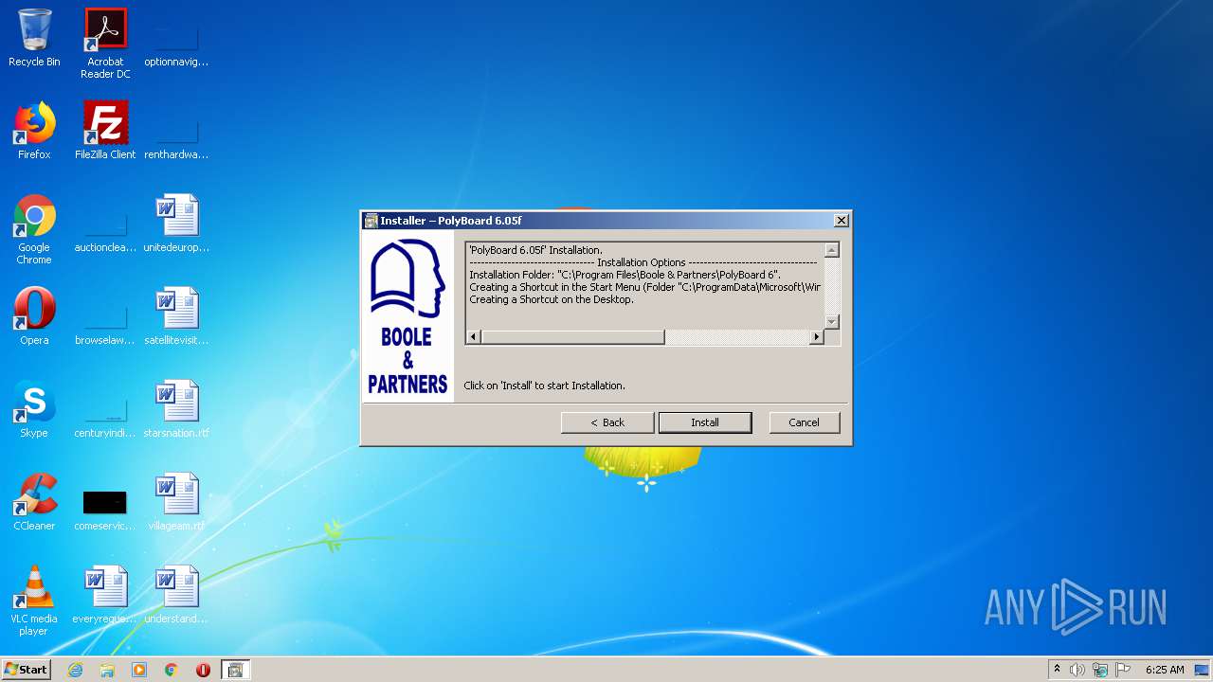The image size is (1213, 682).
Task: Select the Google Chrome desktop icon
Action: (34, 230)
